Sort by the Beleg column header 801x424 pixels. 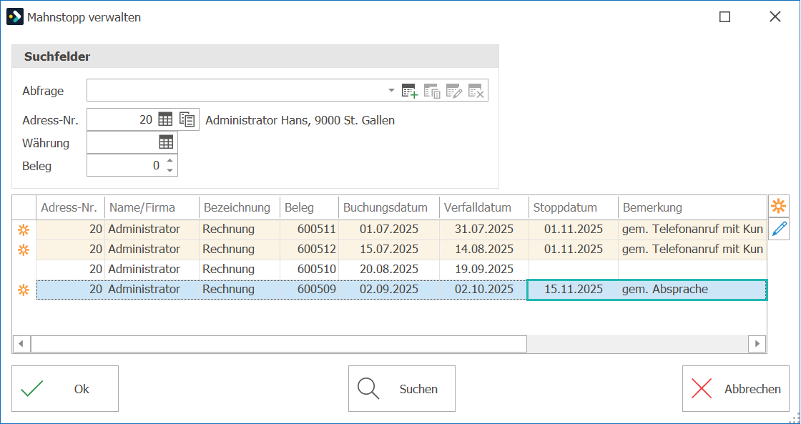(x=310, y=207)
